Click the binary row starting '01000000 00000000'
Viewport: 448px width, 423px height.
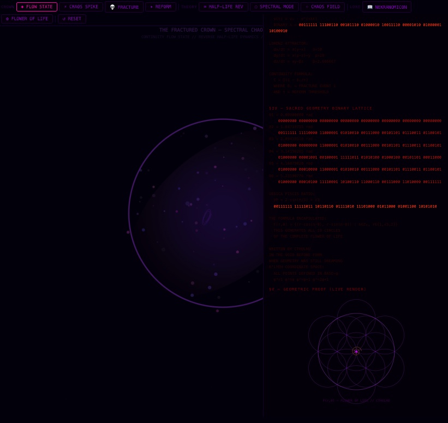360,146
